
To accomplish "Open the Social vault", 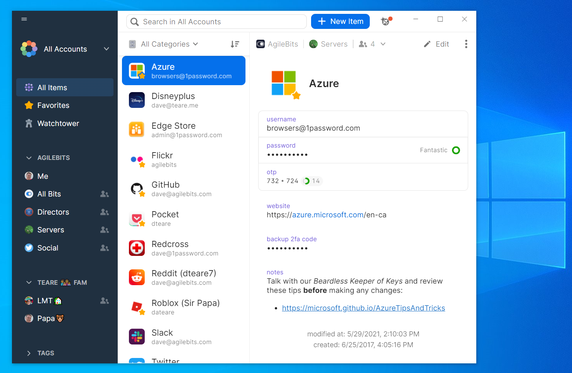I will (48, 248).
